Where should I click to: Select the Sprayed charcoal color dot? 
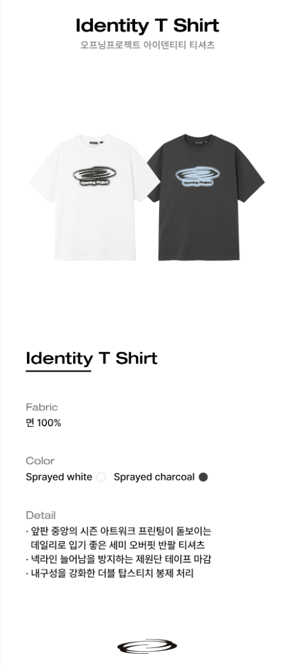click(203, 477)
